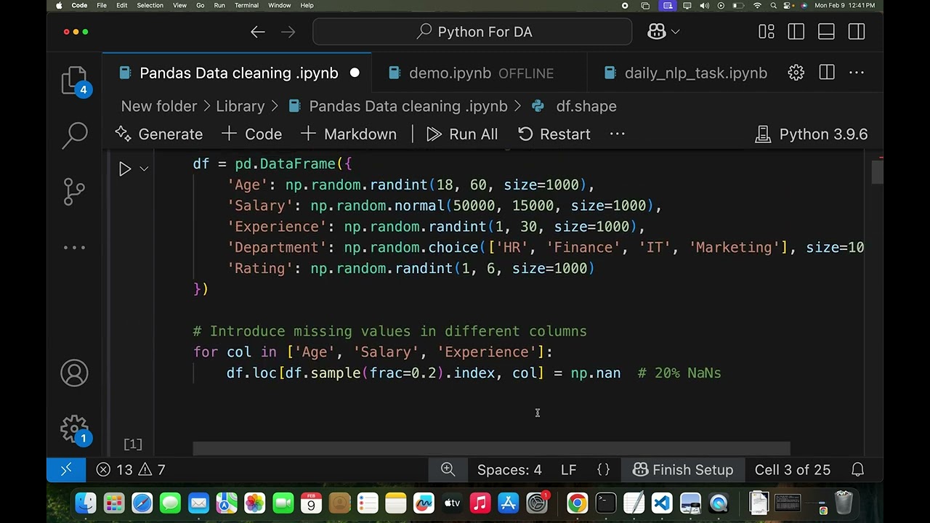Open the Copilot chat icon
930x523 pixels.
[x=656, y=32]
